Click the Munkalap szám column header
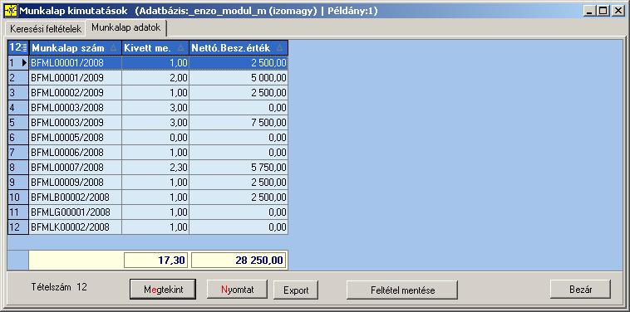The width and height of the screenshot is (630, 312). click(x=75, y=48)
